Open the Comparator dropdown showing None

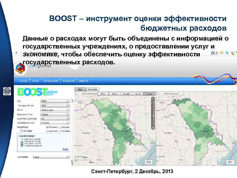point(52,157)
